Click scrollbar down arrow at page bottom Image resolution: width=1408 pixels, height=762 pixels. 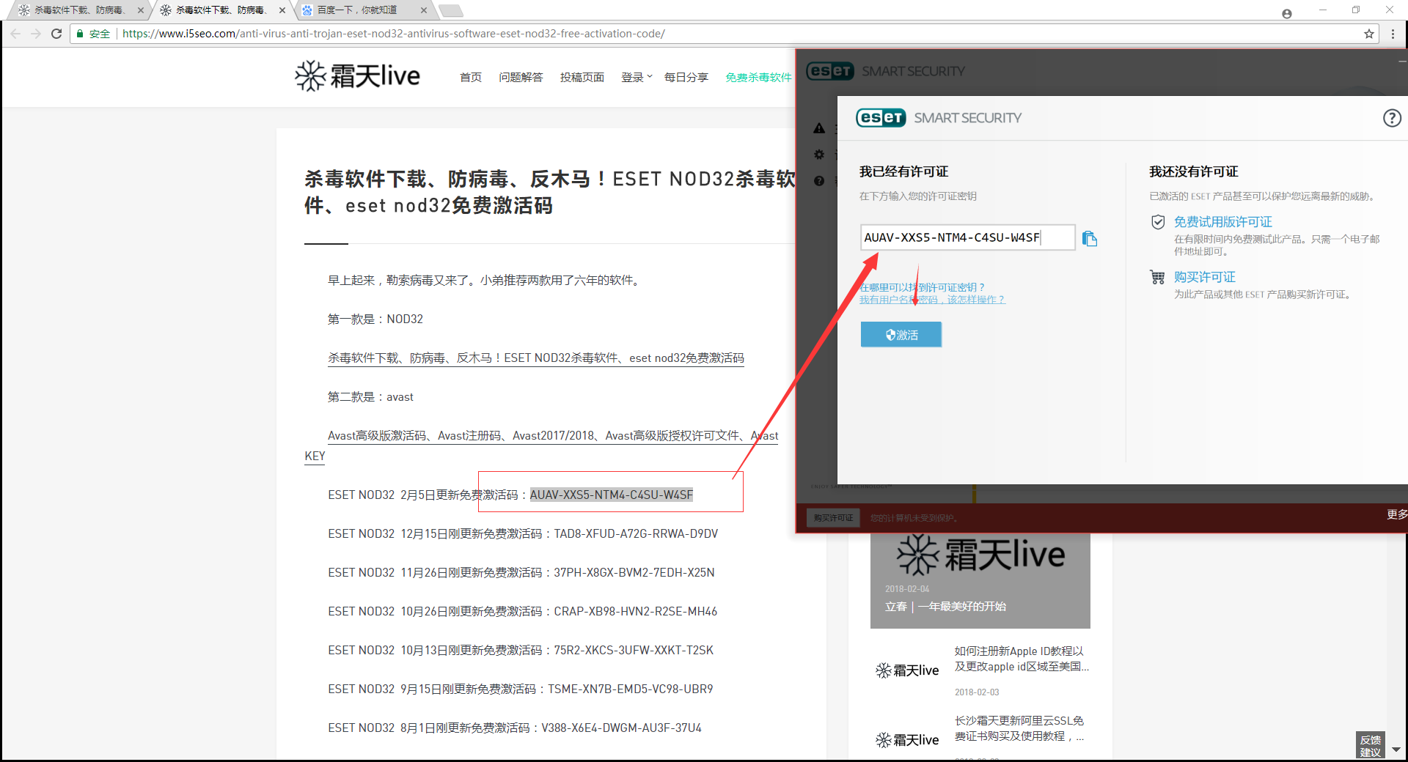click(1396, 750)
